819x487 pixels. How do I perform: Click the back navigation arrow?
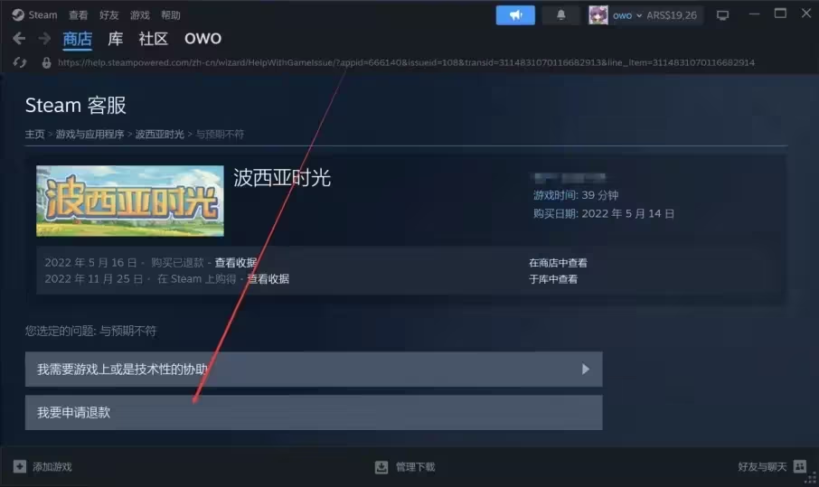[x=19, y=38]
